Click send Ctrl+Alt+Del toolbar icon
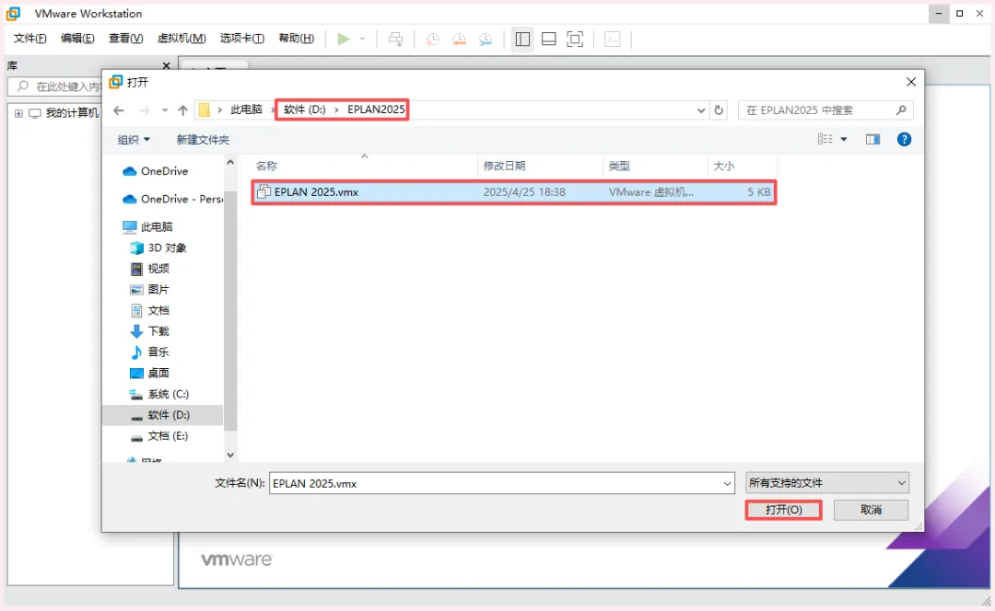This screenshot has height=611, width=995. pyautogui.click(x=395, y=40)
